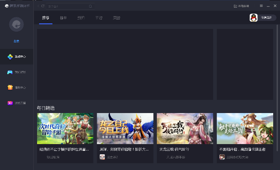Image resolution: width=280 pixels, height=170 pixels.
Task: Click the 龙之谷2 game name label
Action: click(x=112, y=157)
